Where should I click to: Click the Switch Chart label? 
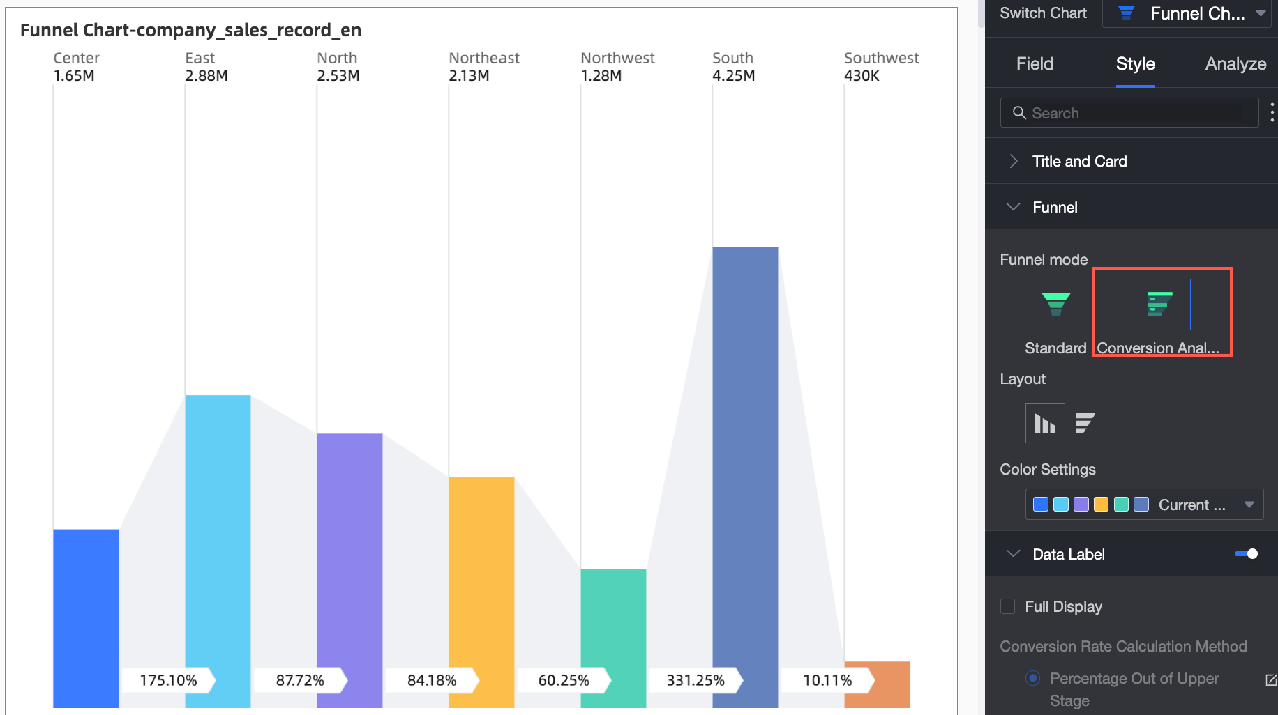pos(1043,13)
